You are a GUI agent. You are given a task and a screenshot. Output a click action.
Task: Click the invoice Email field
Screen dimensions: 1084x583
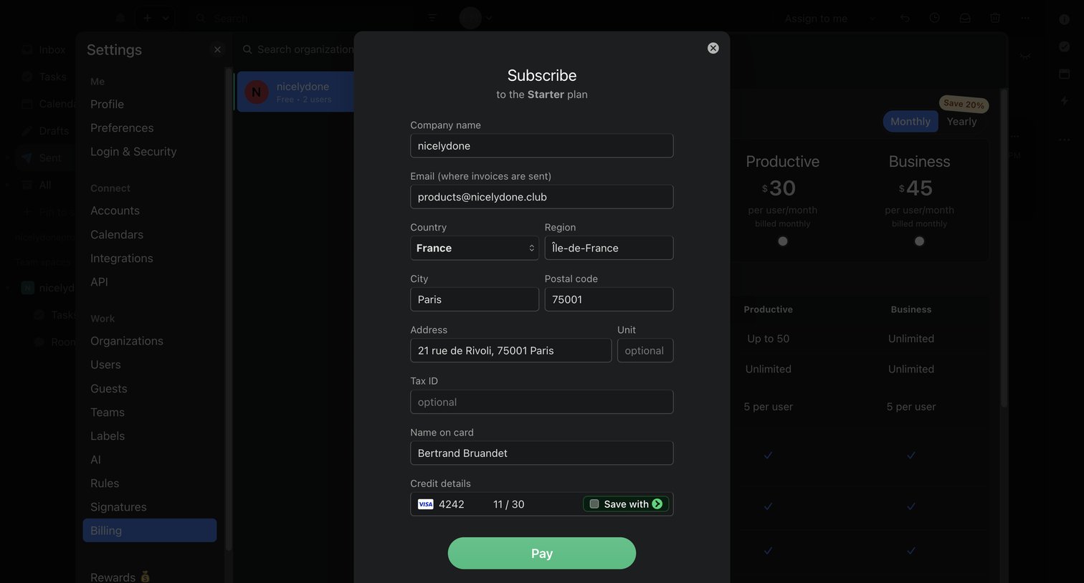pos(542,197)
